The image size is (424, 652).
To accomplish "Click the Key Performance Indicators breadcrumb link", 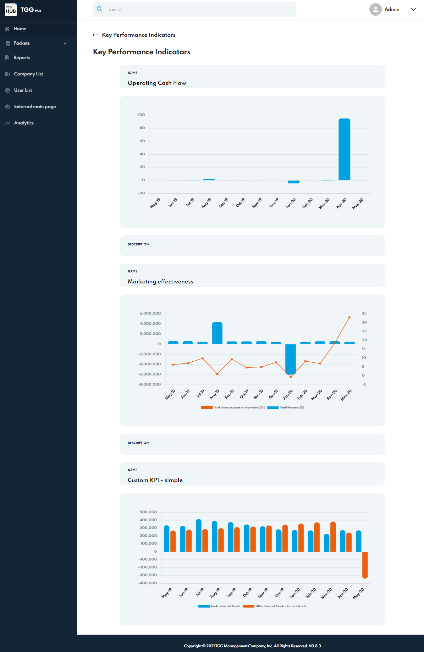I will [139, 35].
